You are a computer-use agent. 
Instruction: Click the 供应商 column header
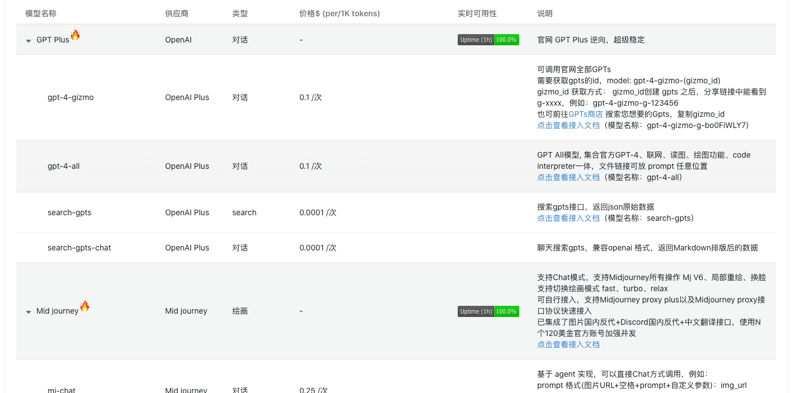[x=176, y=13]
